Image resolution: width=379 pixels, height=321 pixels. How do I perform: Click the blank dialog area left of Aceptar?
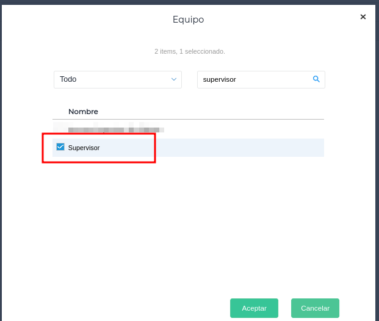pos(122,308)
